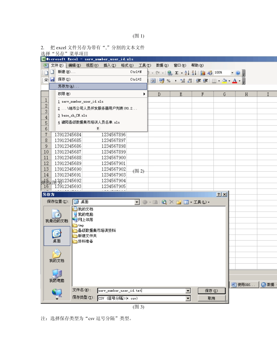Select 桌面 in the places bar
277x359 pixels.
click(57, 236)
